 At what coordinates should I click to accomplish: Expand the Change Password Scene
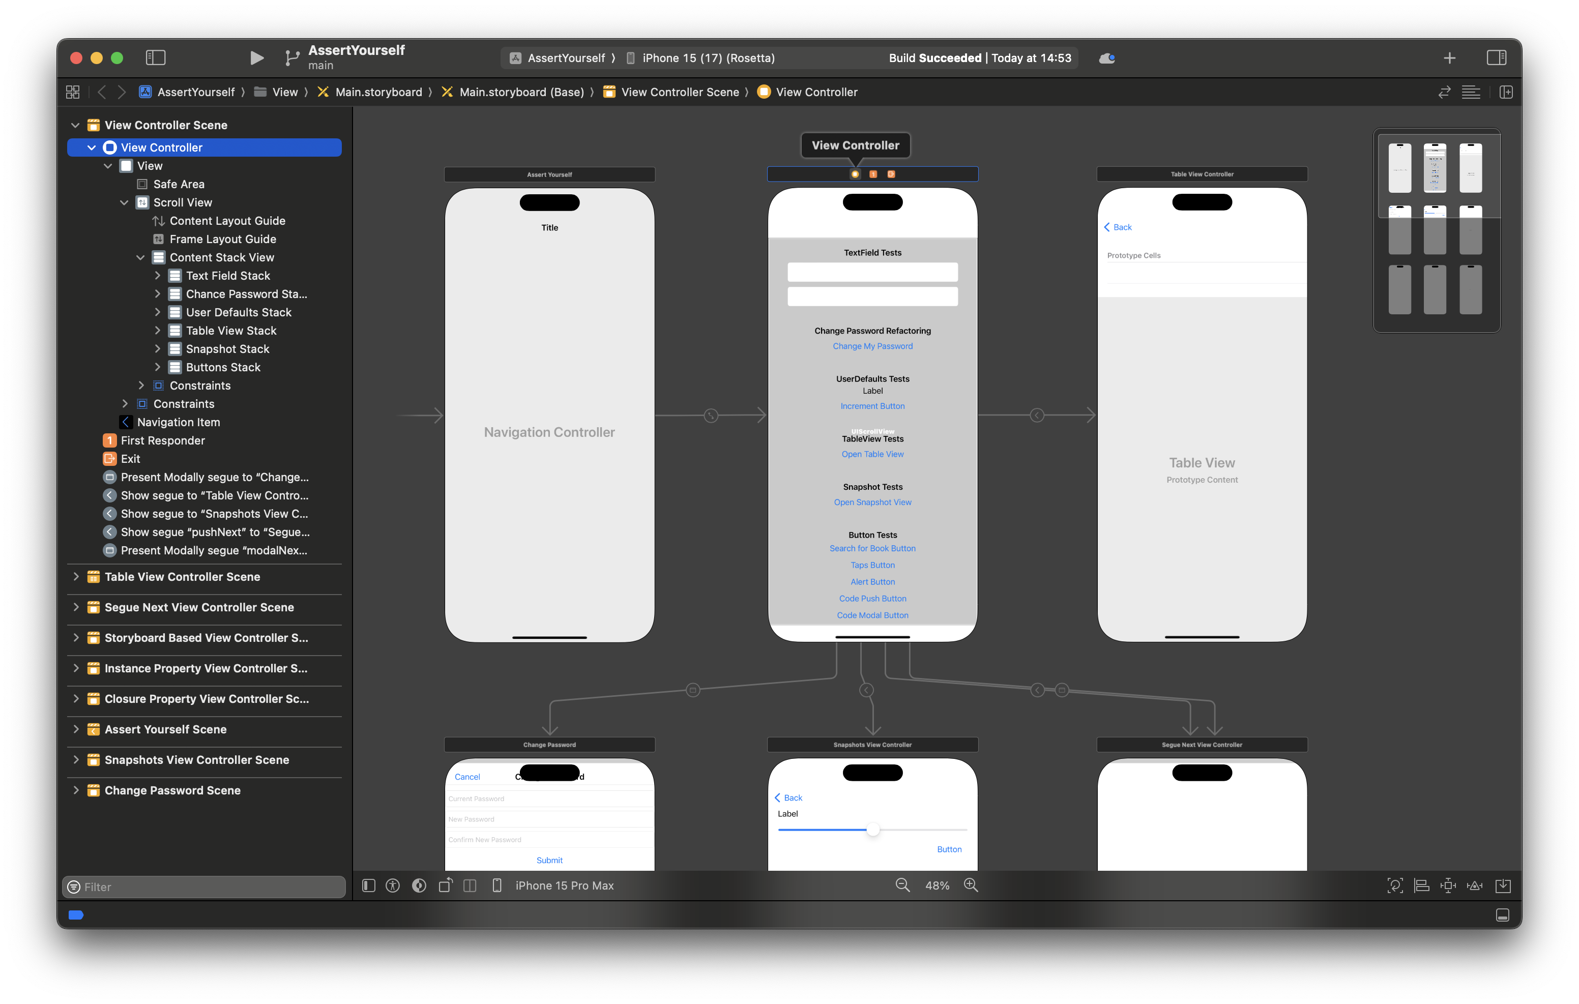(76, 790)
